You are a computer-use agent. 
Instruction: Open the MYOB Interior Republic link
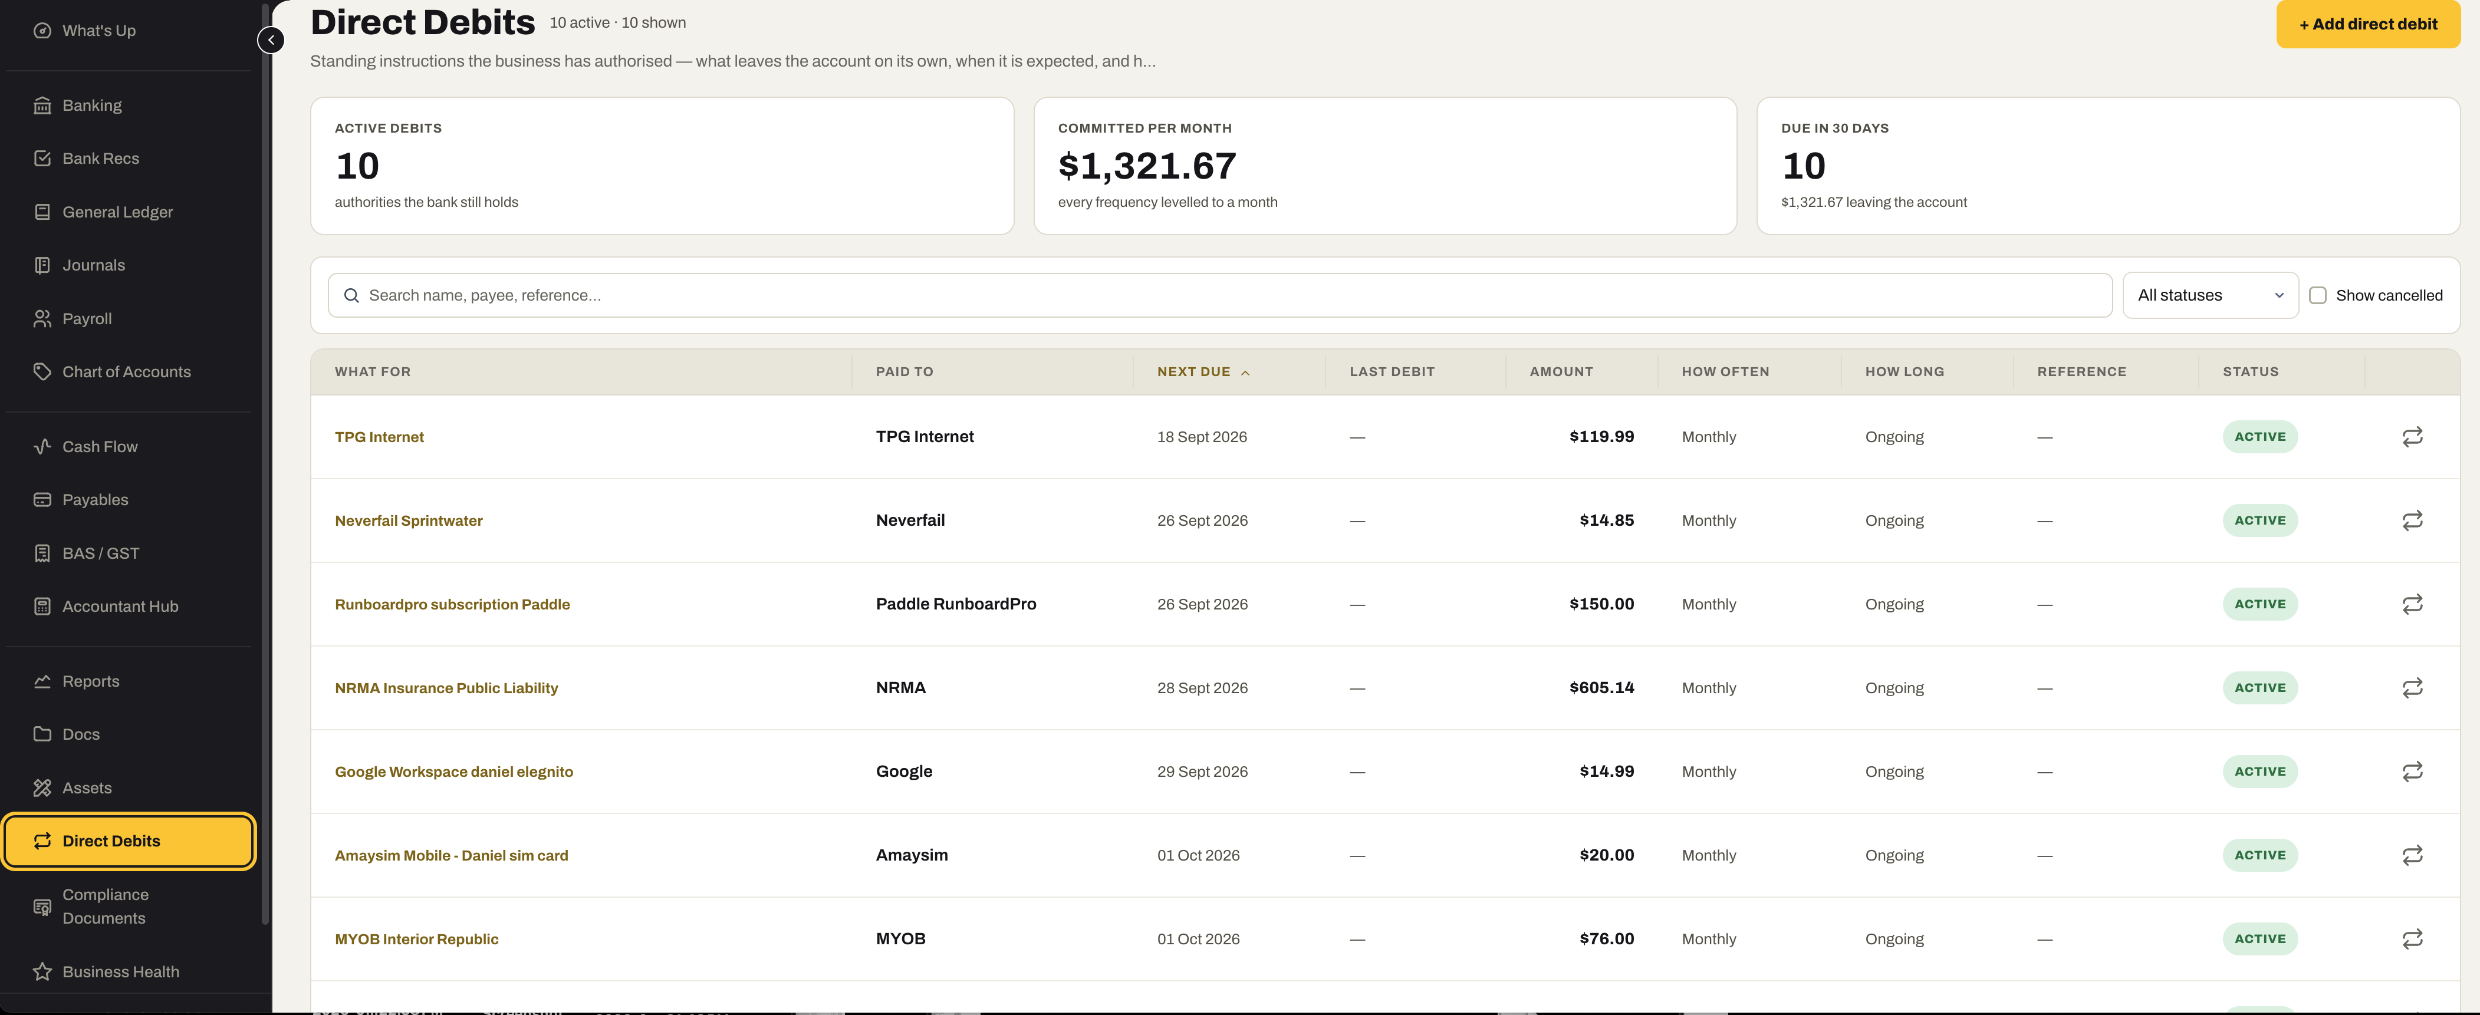[416, 939]
